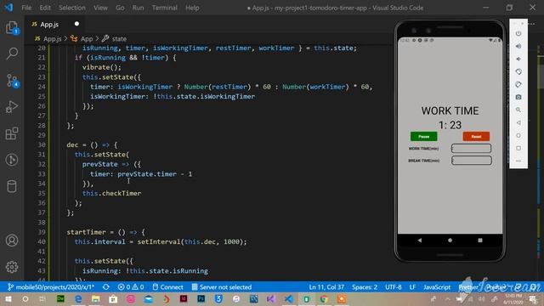Tap the red Reset button in app

(476, 136)
